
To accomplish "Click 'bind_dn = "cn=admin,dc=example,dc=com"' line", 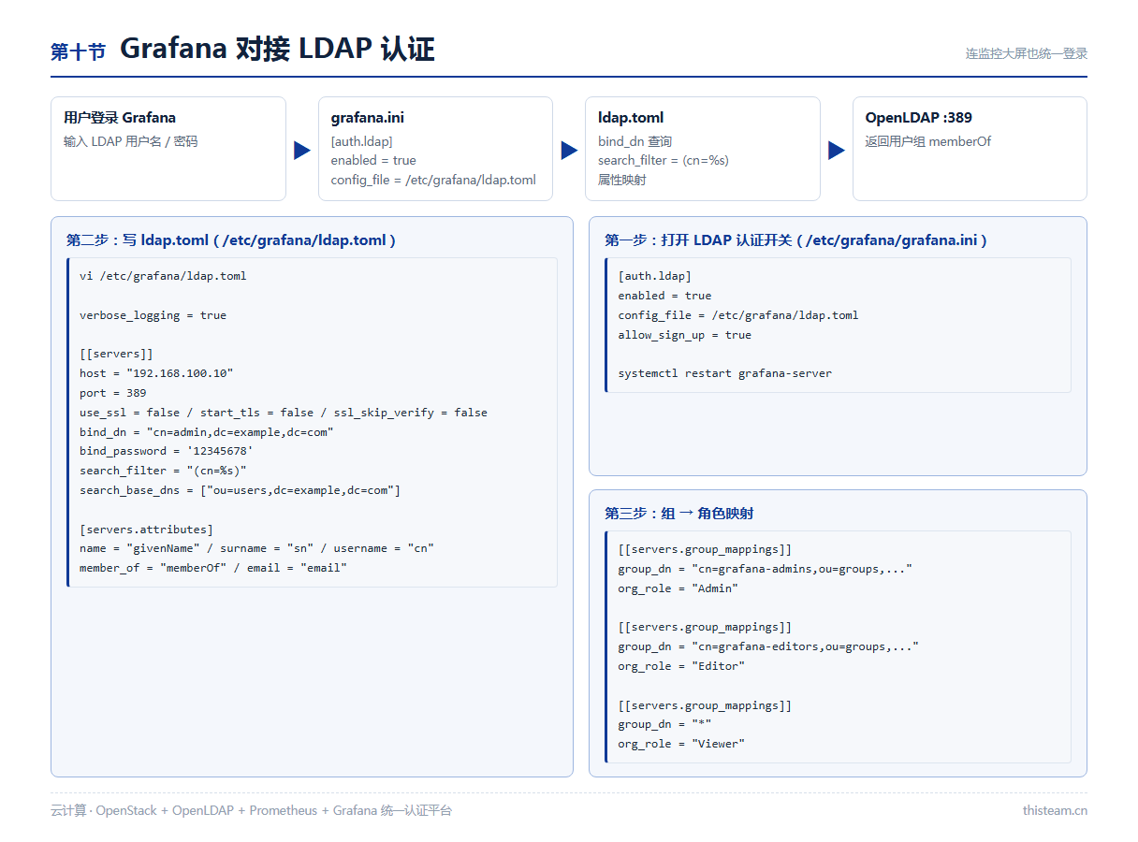I will [207, 432].
